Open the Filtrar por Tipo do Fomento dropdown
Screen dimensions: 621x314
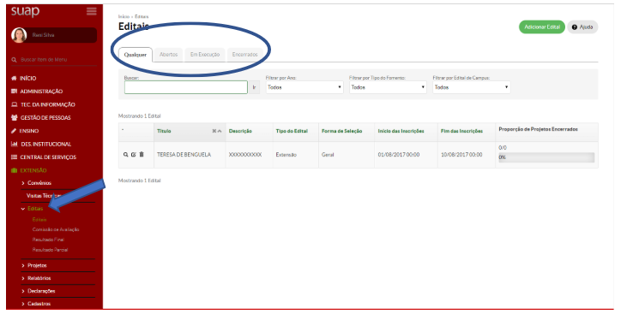point(388,87)
